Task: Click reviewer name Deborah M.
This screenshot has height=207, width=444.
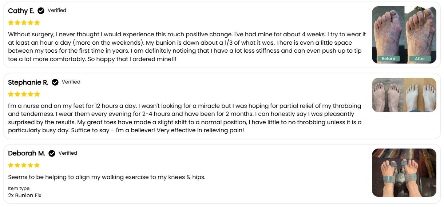Action: [x=27, y=153]
